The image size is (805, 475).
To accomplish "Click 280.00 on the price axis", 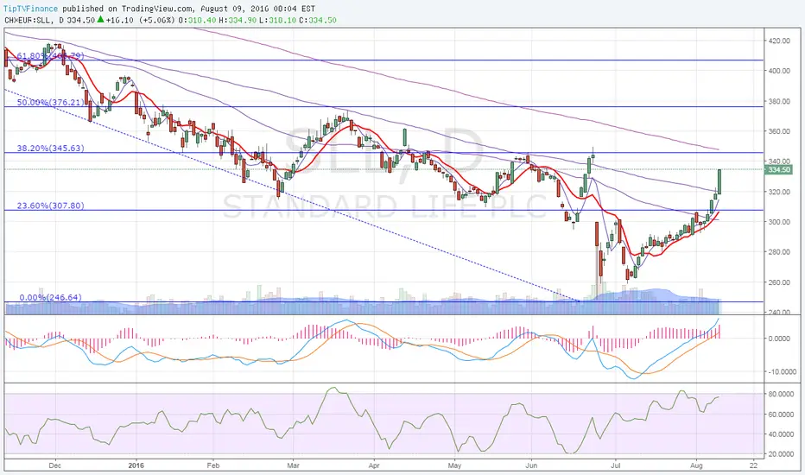I will (x=779, y=251).
